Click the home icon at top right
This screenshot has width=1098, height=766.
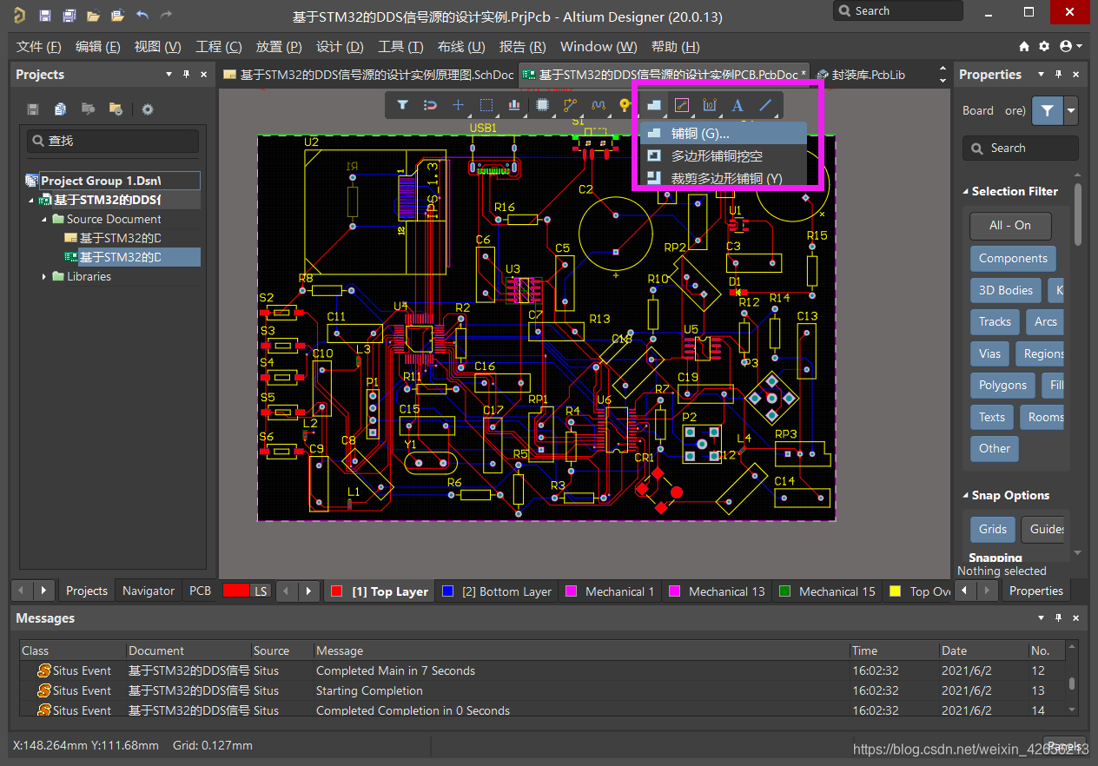(1023, 46)
